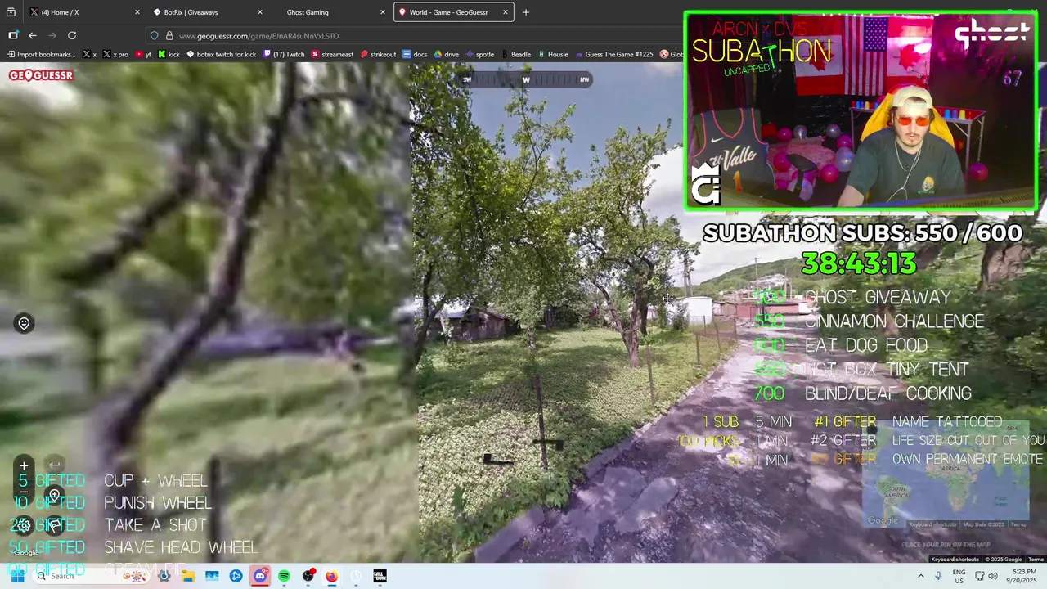Open the 'Housle' bookmark
The height and width of the screenshot is (589, 1047).
pyautogui.click(x=552, y=55)
